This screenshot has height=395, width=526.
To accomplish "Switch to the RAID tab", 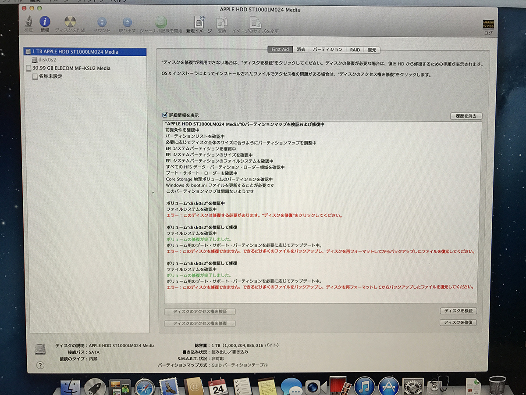I will [x=355, y=50].
